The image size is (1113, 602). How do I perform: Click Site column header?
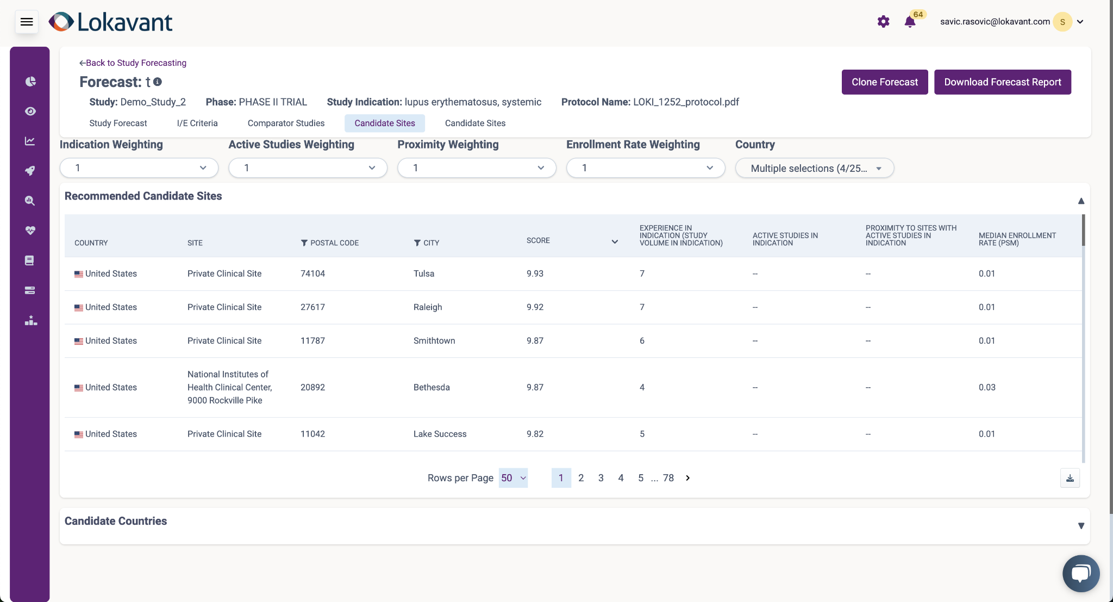pyautogui.click(x=195, y=243)
